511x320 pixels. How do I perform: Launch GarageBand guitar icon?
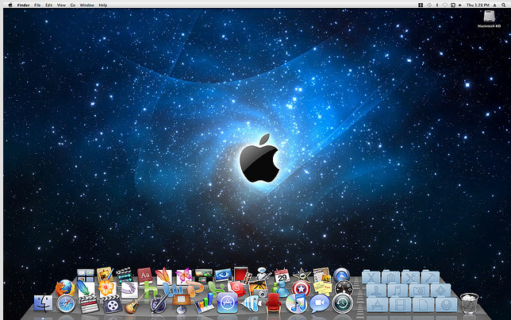click(134, 304)
